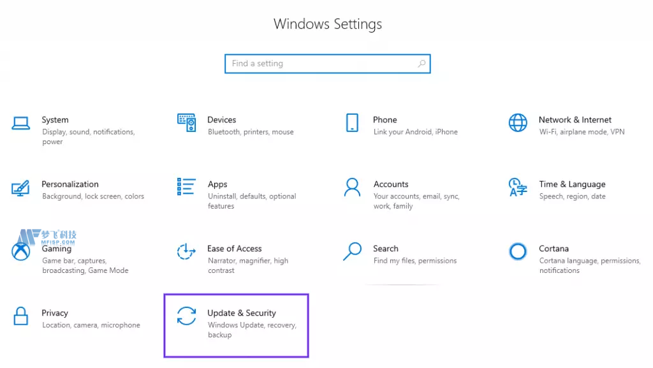Open the Phone handset icon

[352, 123]
